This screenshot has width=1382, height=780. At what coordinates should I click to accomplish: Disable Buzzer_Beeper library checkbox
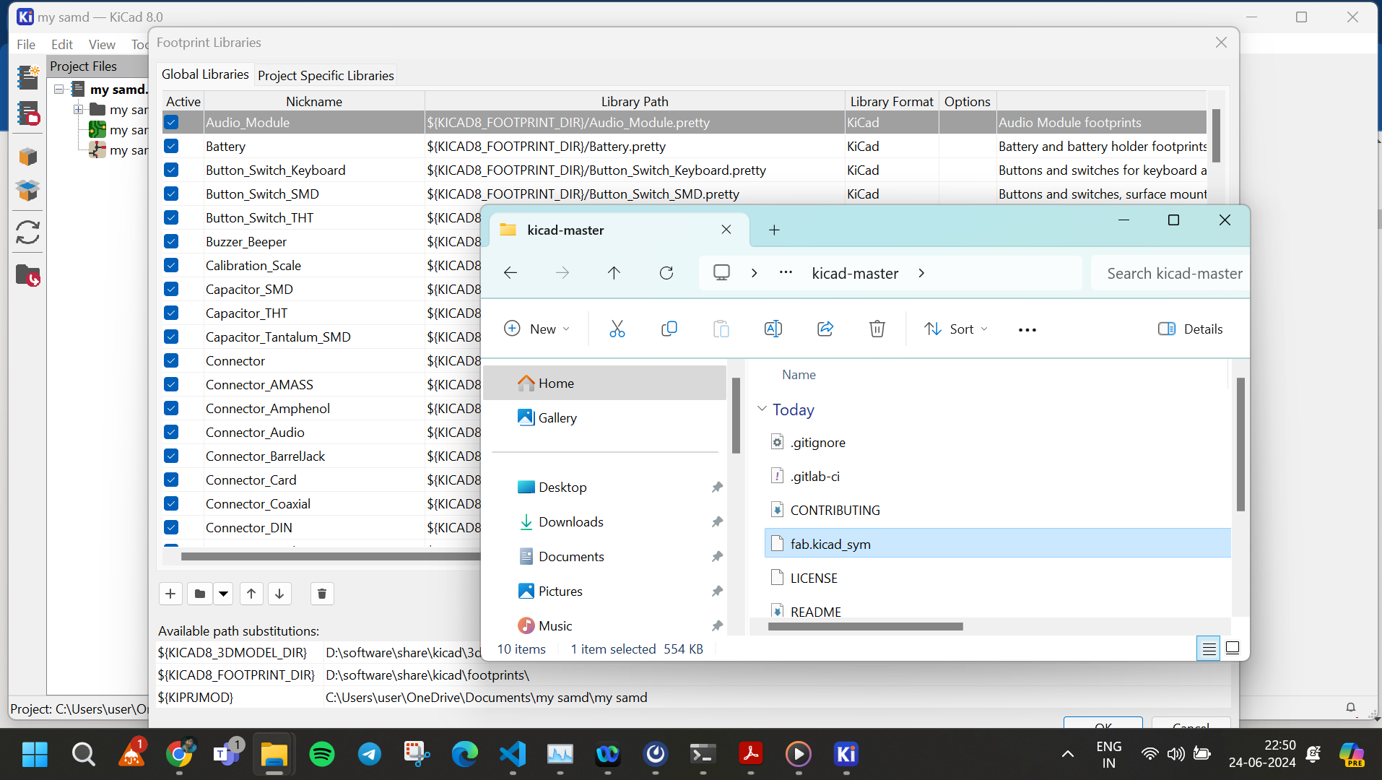(171, 241)
